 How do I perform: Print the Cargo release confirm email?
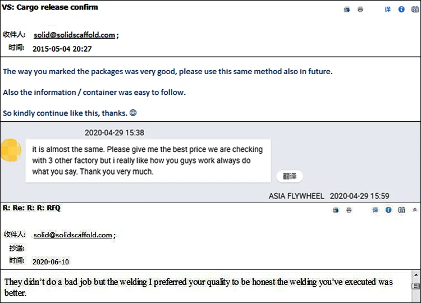click(360, 10)
